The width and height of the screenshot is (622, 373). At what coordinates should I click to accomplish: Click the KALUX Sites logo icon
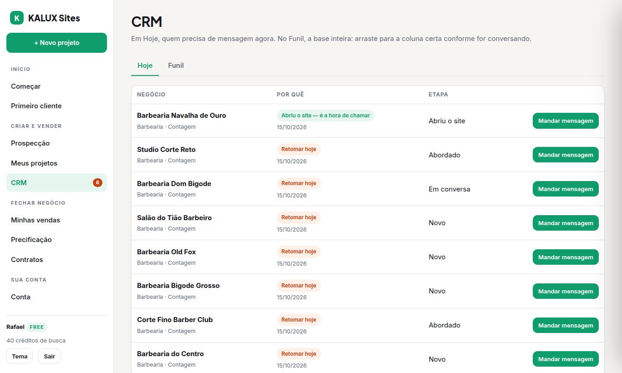click(17, 18)
